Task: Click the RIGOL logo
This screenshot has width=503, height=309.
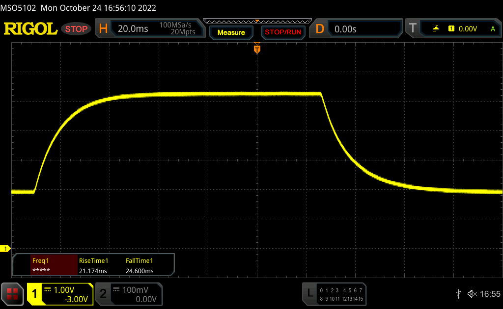Action: coord(30,29)
